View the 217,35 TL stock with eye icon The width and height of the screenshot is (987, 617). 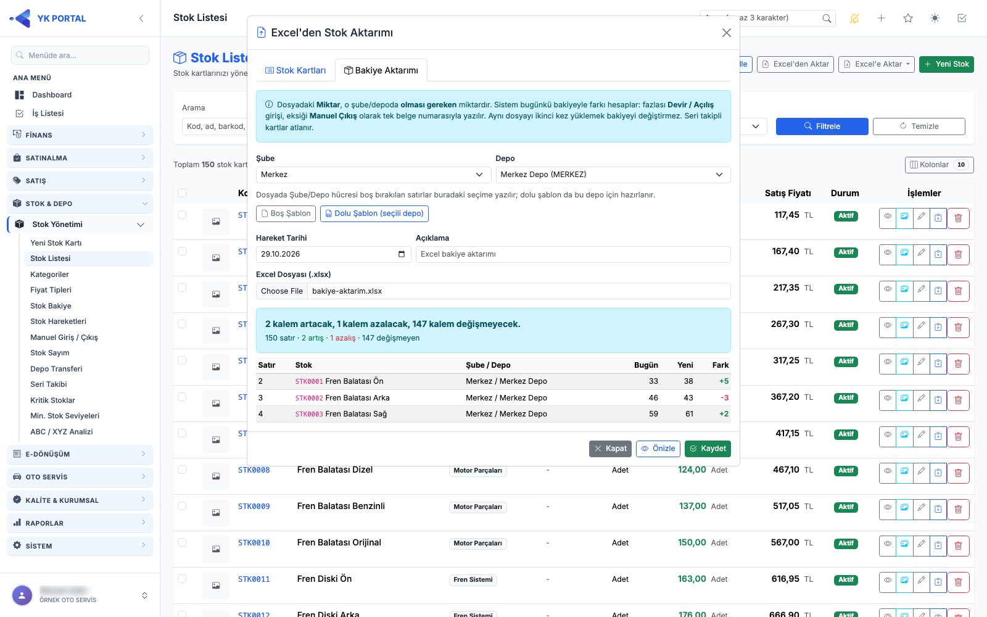tap(888, 291)
